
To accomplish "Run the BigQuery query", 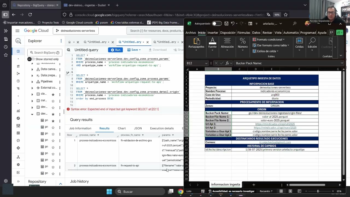I will (115, 50).
